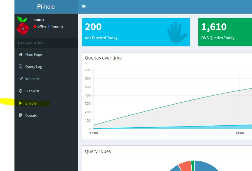Click the 13:00 time axis label
This screenshot has width=252, height=171.
tap(93, 133)
